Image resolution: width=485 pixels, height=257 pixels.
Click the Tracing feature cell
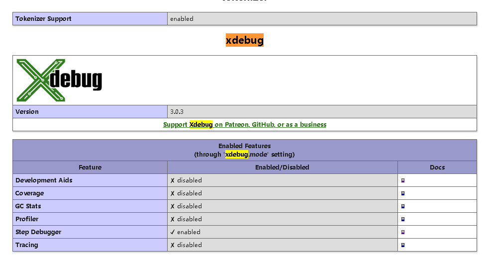tap(90, 245)
